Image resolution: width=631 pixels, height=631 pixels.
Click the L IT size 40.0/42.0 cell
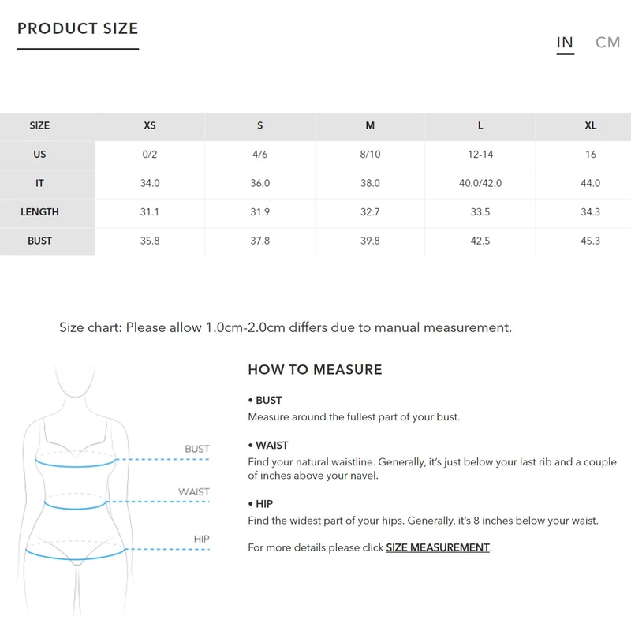(x=480, y=183)
